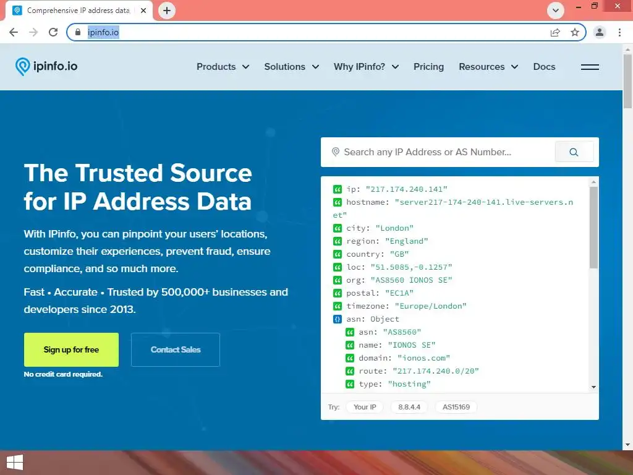Select the domain value "ionos.com"
The width and height of the screenshot is (633, 475).
(x=423, y=358)
